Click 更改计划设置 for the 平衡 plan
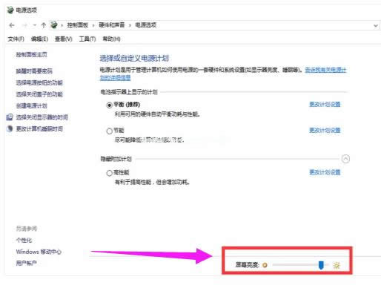 coord(325,104)
